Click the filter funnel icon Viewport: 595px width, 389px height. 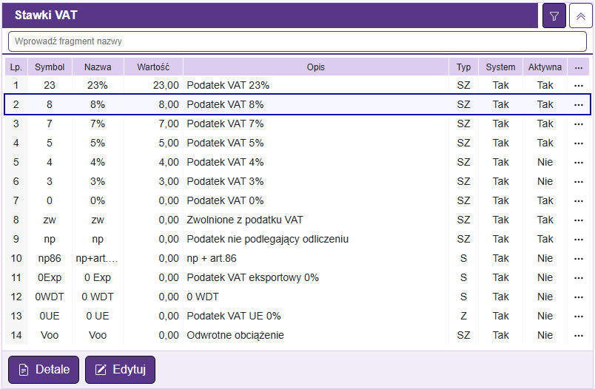pos(554,16)
